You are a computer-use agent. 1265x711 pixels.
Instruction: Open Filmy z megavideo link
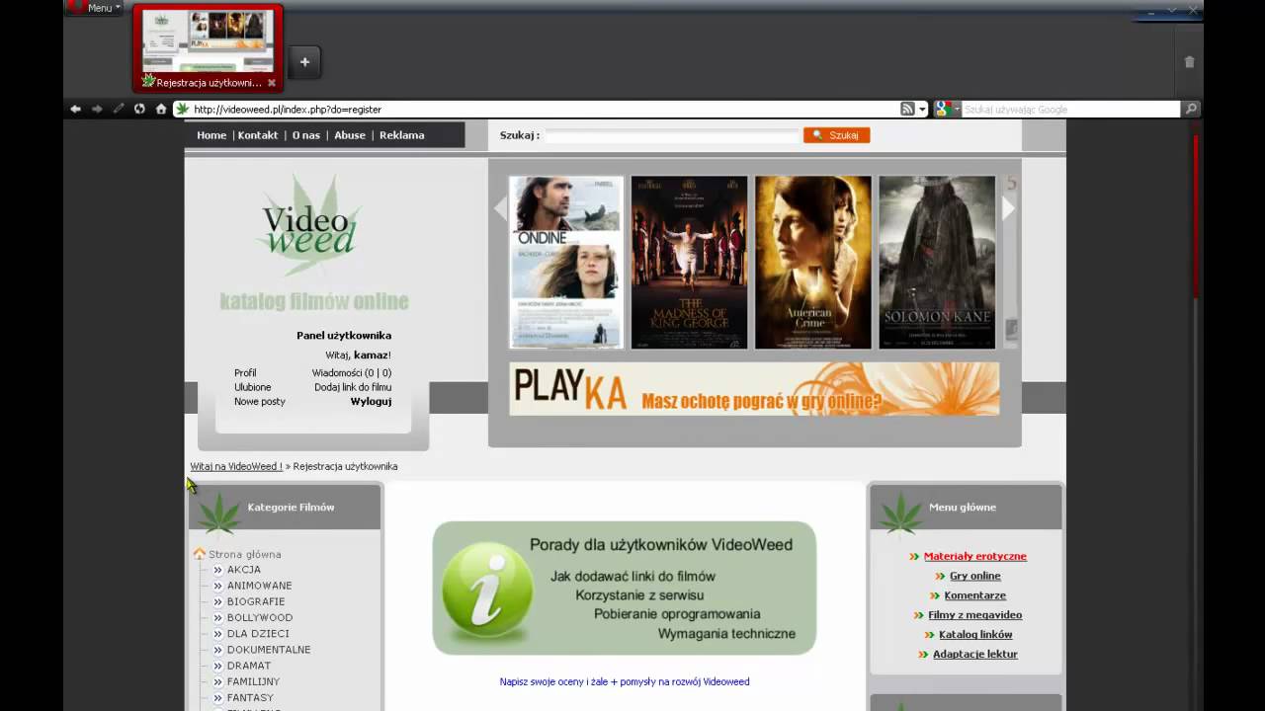coord(975,615)
